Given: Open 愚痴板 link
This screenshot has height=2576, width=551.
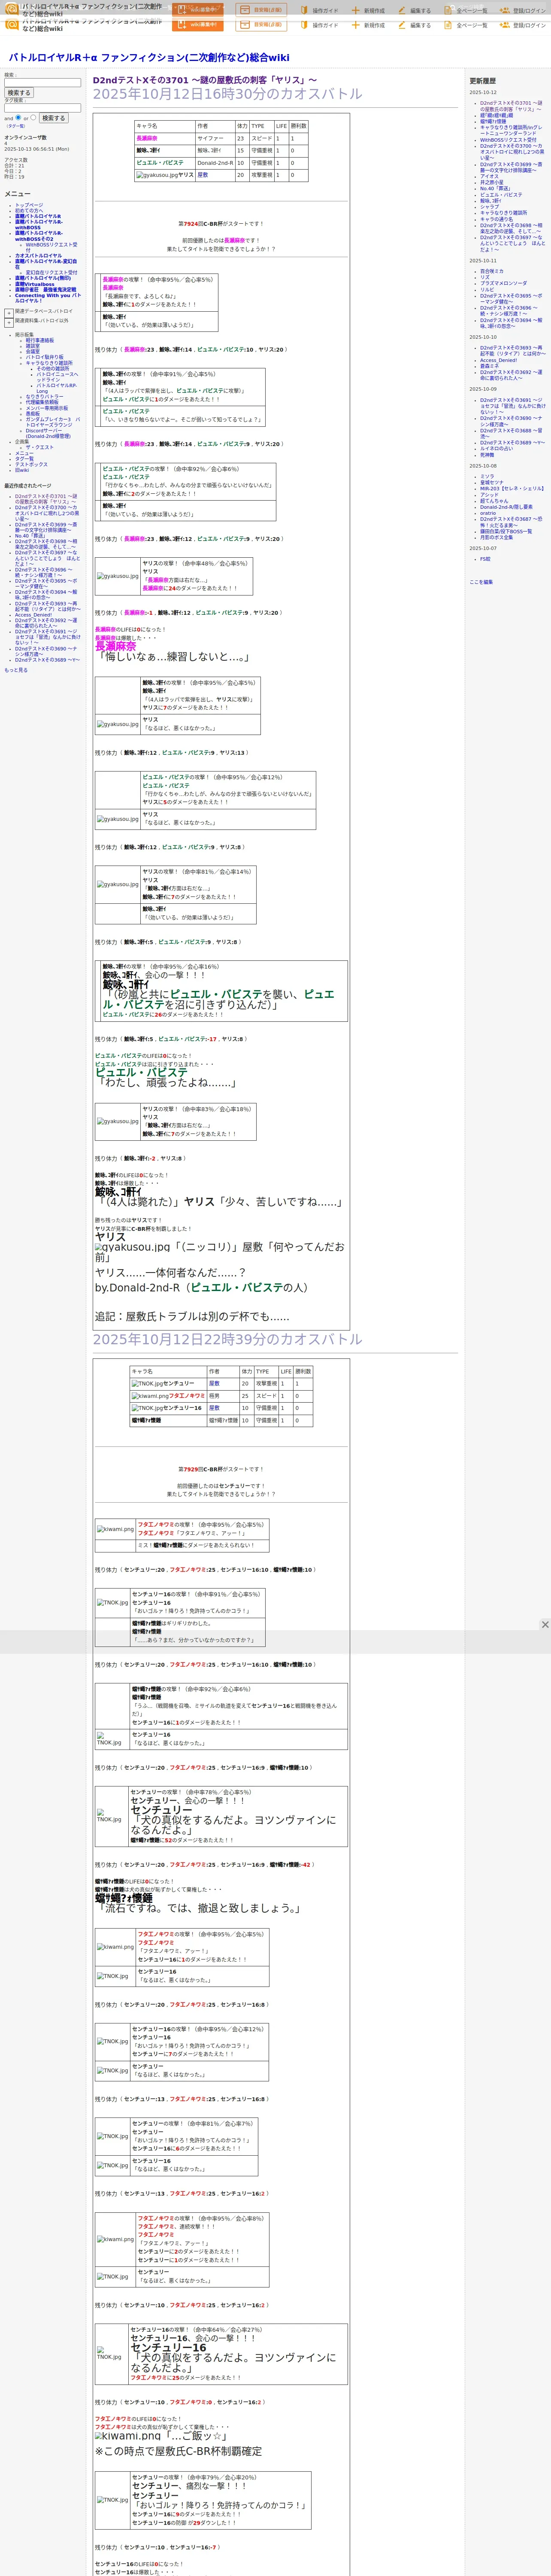Looking at the screenshot, I should coord(33,413).
